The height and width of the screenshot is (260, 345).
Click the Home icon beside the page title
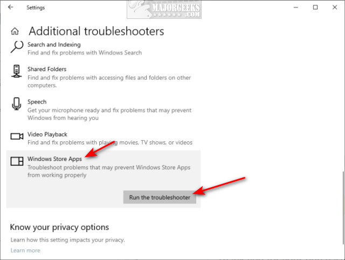click(x=15, y=31)
